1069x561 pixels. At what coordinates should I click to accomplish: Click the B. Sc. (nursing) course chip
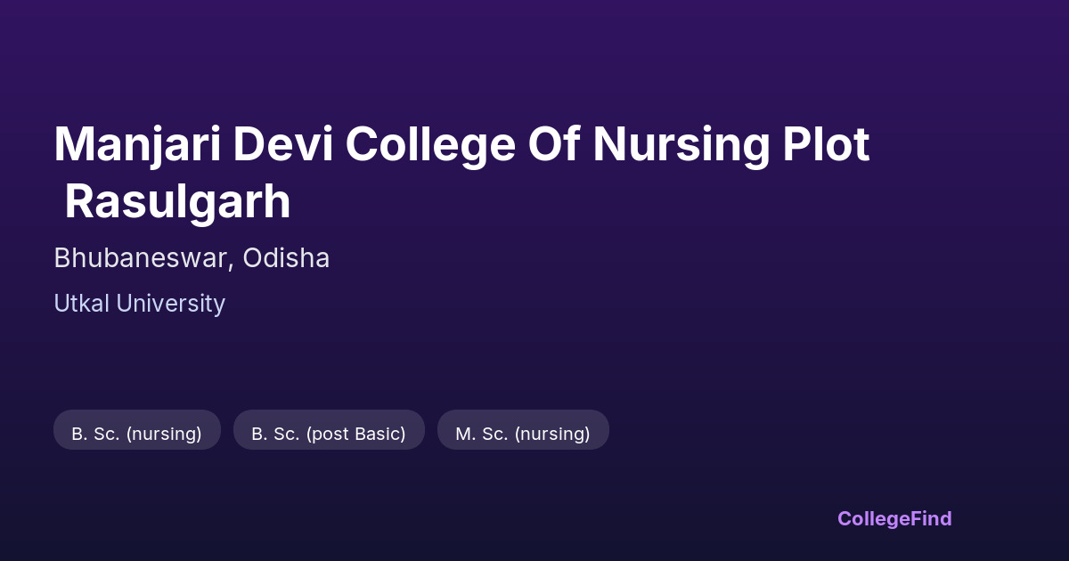point(137,434)
